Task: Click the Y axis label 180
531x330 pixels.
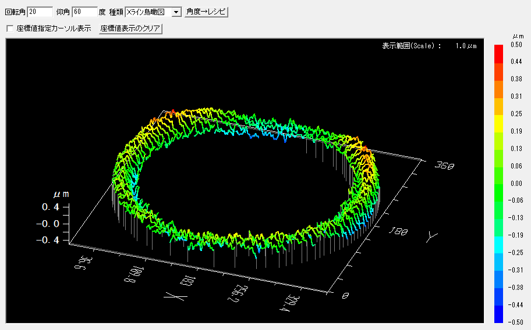Action: pyautogui.click(x=398, y=231)
